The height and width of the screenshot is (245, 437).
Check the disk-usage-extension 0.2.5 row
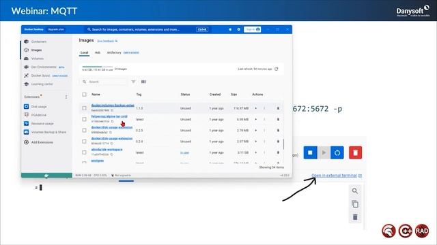[84, 130]
